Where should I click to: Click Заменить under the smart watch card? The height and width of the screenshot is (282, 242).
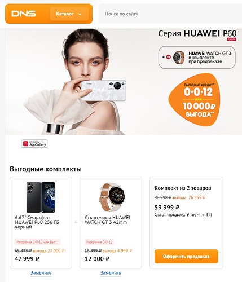point(111,273)
